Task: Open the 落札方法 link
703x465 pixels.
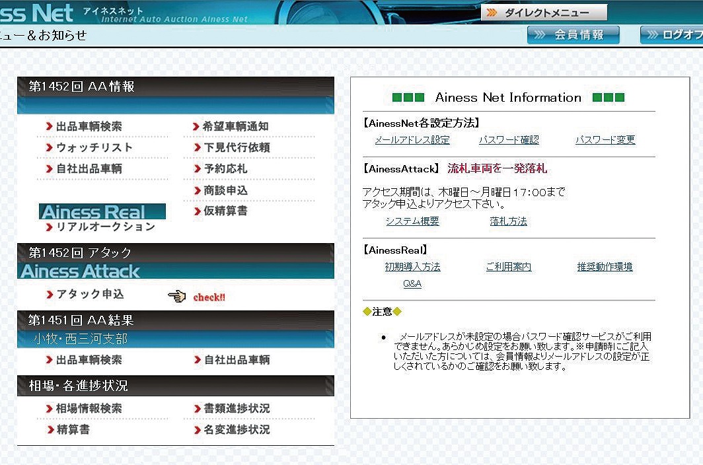Action: pyautogui.click(x=509, y=221)
